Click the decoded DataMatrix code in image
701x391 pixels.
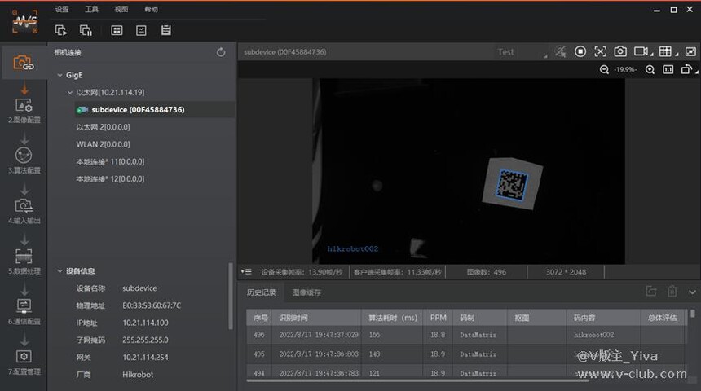pyautogui.click(x=513, y=185)
